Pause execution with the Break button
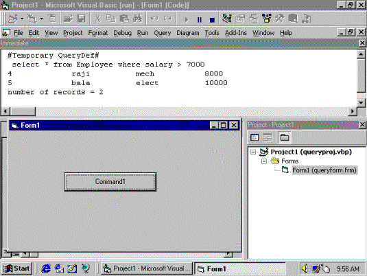The image size is (367, 276). tap(200, 19)
